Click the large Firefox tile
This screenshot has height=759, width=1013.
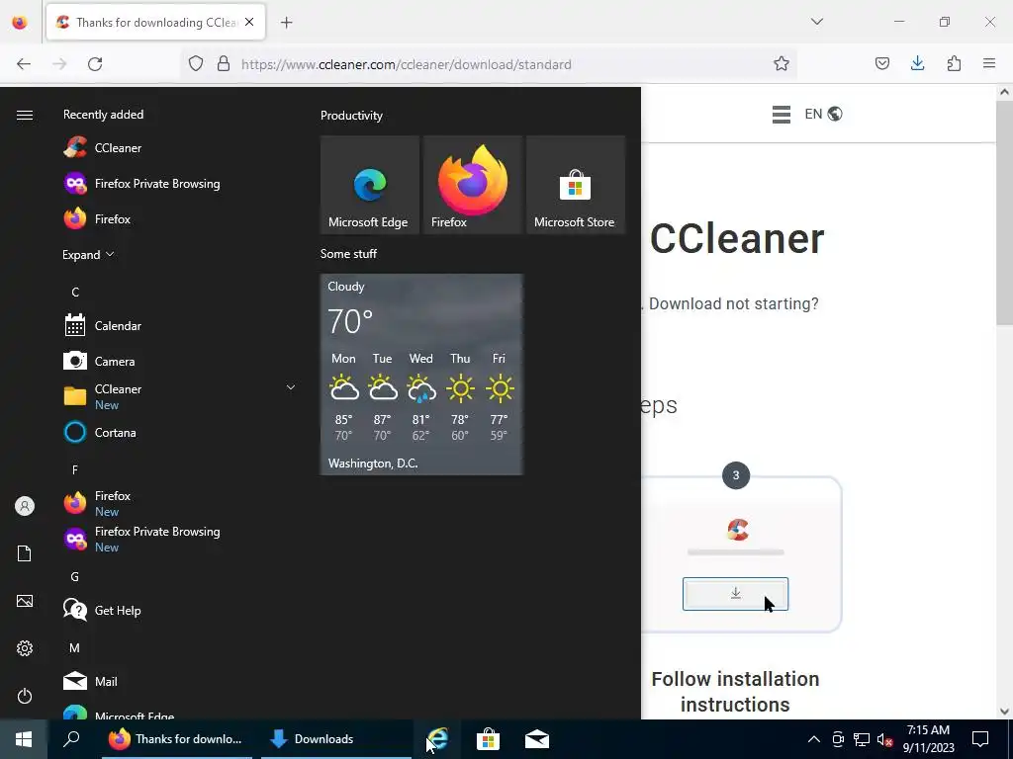coord(472,185)
